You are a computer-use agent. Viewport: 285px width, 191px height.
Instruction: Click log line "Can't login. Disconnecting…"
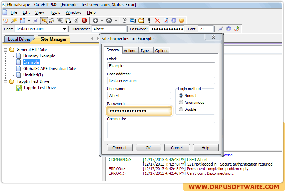pyautogui.click(x=210, y=174)
